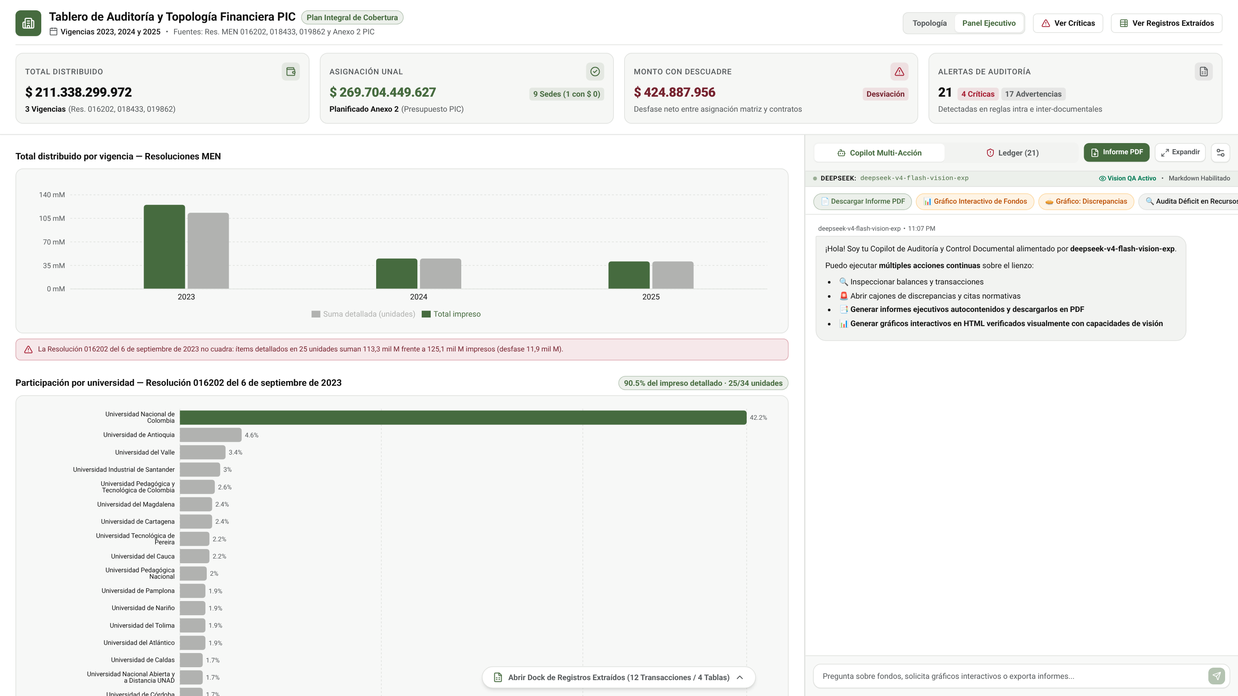Click the Gráfico: Discrepancias chip

point(1086,201)
